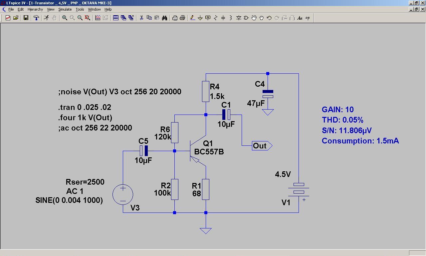Click the Pan magnifier icon
This screenshot has height=256, width=426.
click(x=72, y=18)
